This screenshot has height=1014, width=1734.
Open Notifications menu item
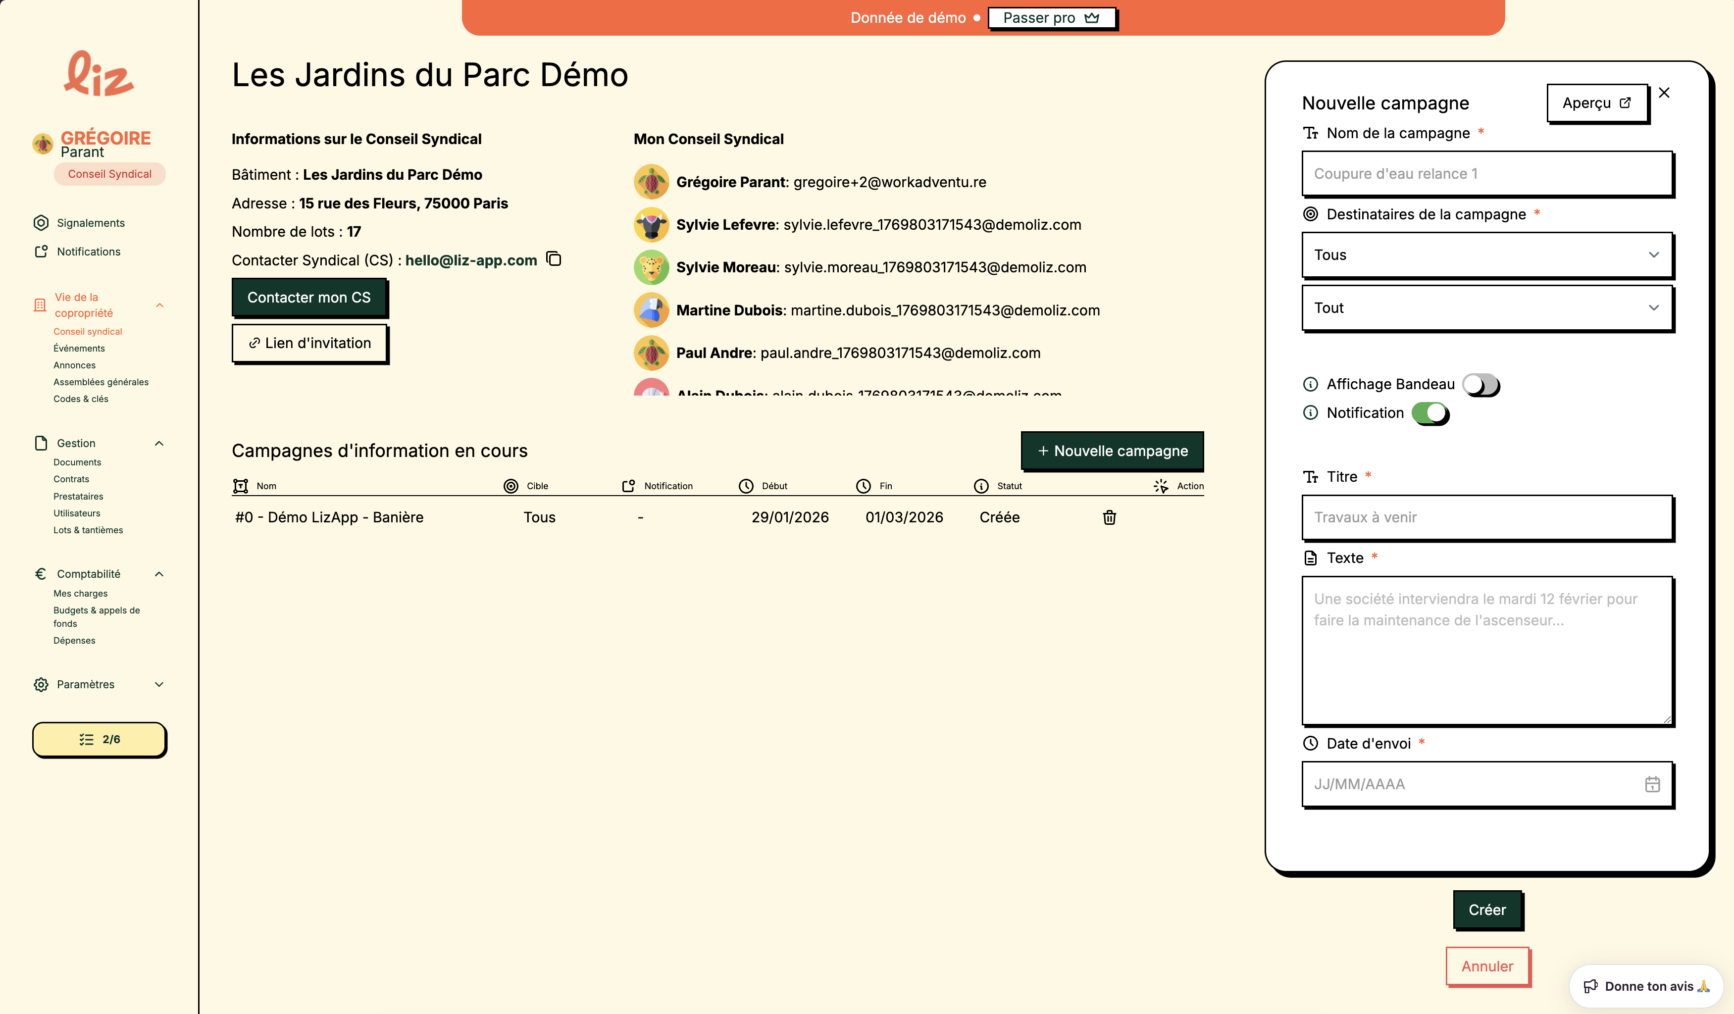click(x=89, y=252)
